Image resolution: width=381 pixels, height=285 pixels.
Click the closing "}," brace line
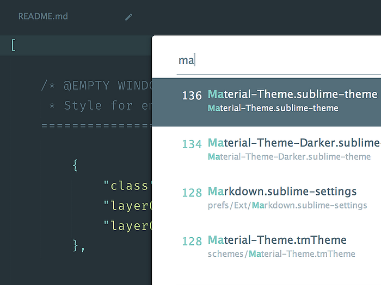79,246
